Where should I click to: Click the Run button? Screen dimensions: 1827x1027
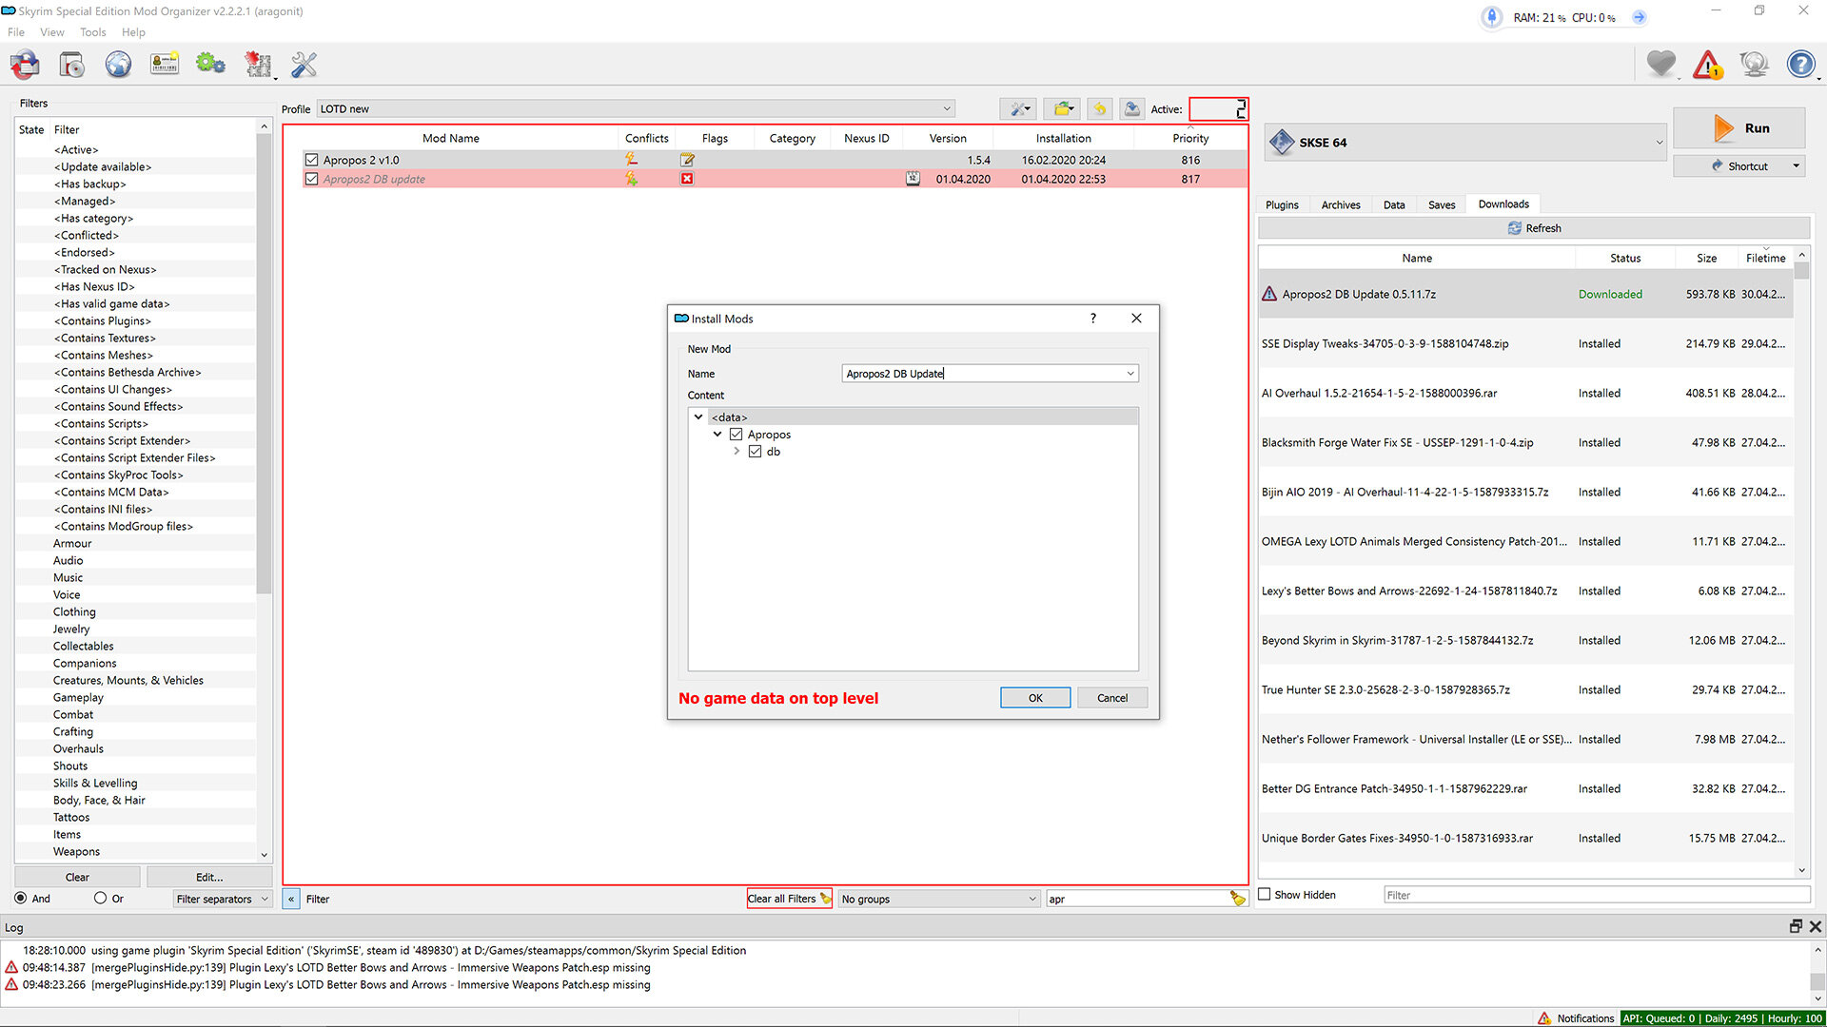pos(1739,128)
